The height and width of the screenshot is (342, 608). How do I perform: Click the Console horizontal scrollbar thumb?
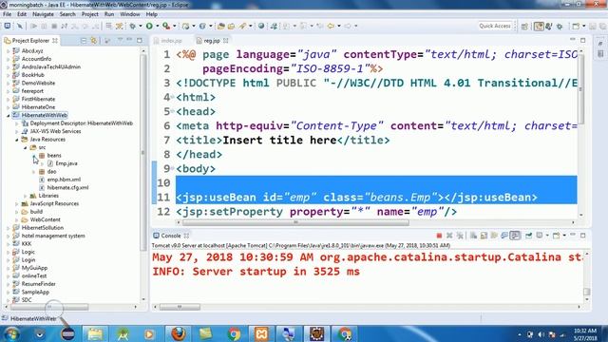tap(180, 307)
